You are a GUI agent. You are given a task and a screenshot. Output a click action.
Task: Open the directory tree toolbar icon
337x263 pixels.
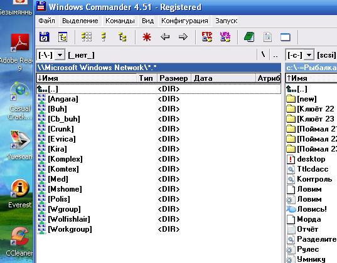click(x=63, y=37)
